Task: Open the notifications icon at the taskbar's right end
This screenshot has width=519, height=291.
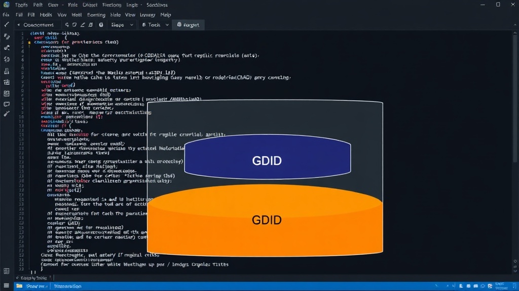Action: 514,286
